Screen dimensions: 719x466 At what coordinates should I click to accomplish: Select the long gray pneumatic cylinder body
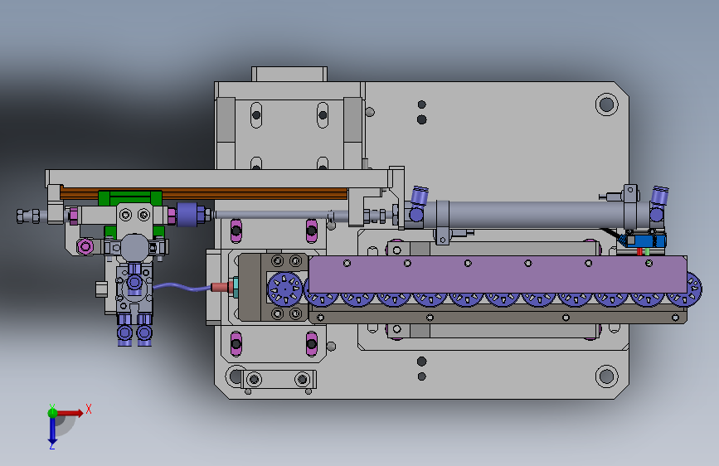[536, 214]
